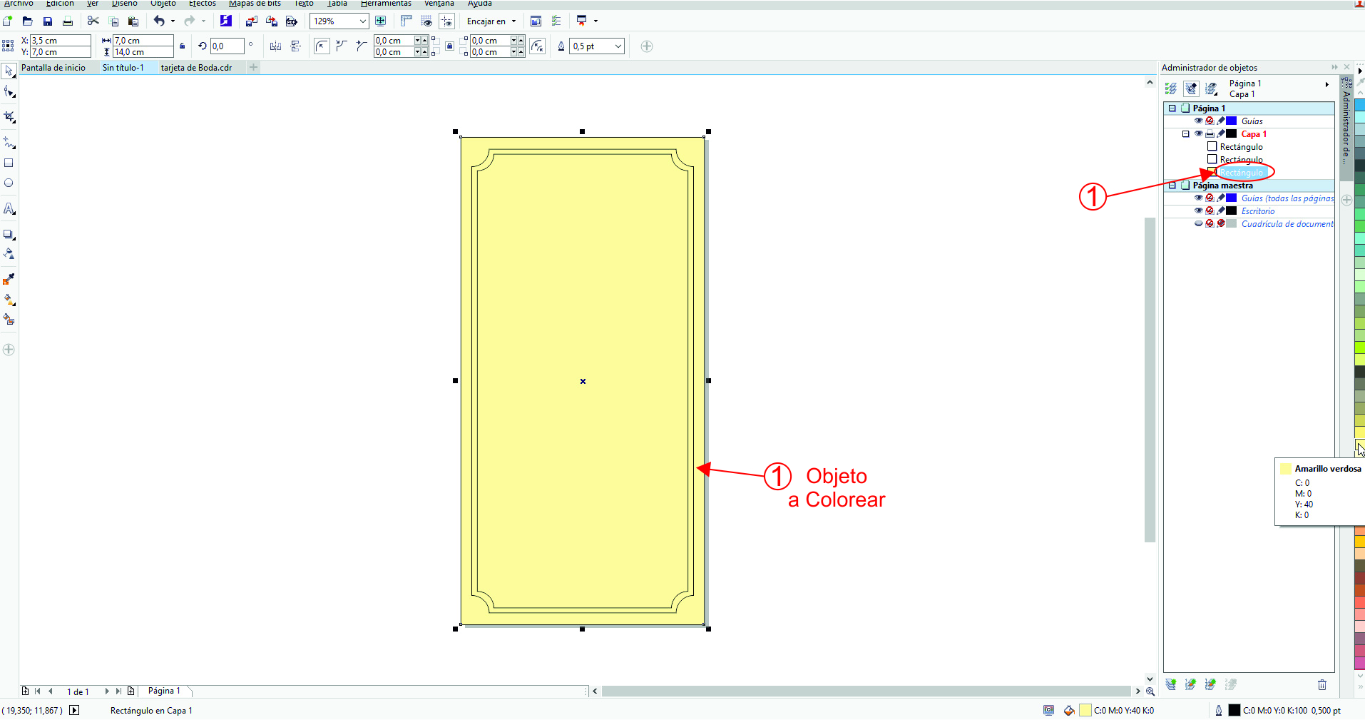Click the Mirror vertically icon
The width and height of the screenshot is (1365, 720).
point(295,46)
